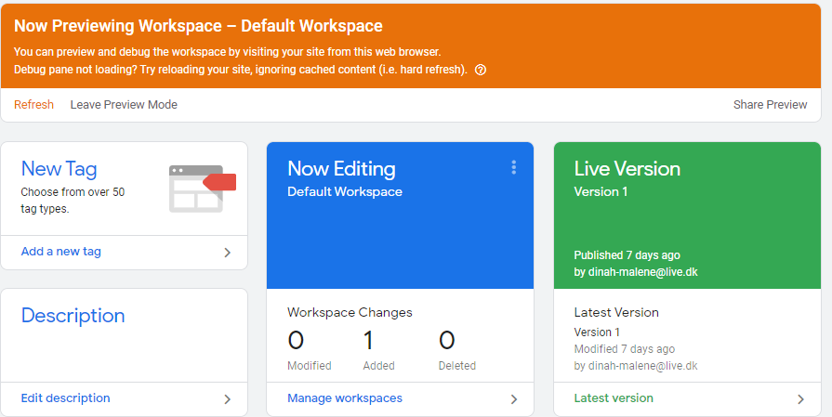This screenshot has width=832, height=417.
Task: Open the Manage workspaces link
Action: click(345, 397)
